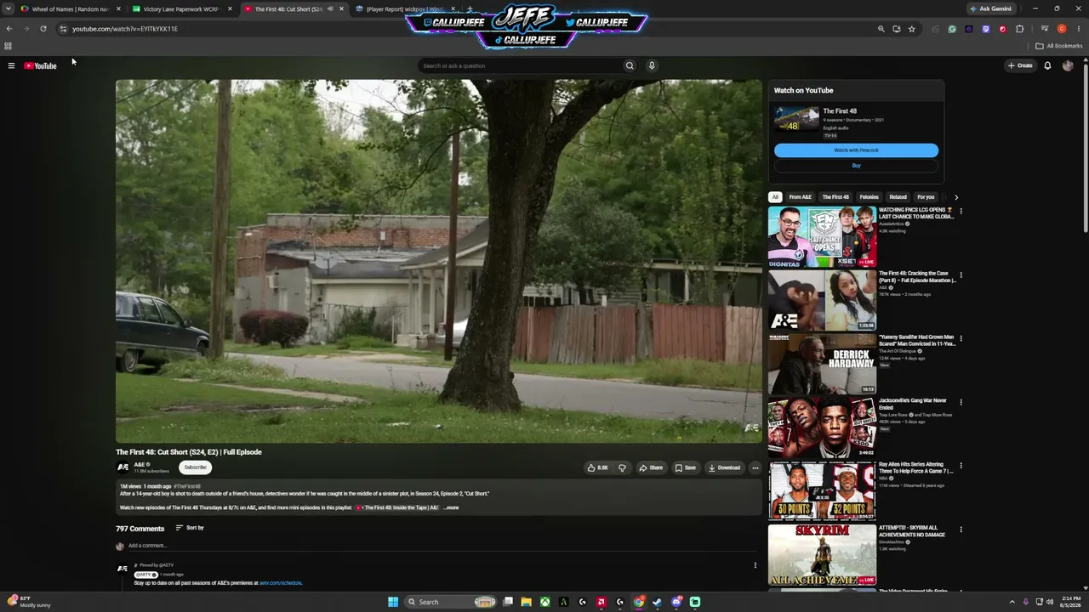Select the The First 48 filter chip
Screen dimensions: 1089x612
pyautogui.click(x=835, y=197)
